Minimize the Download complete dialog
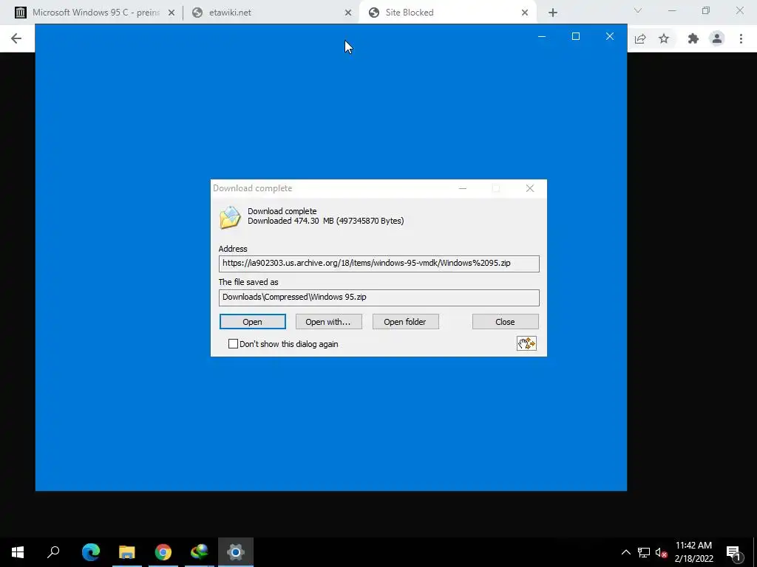 pyautogui.click(x=463, y=188)
